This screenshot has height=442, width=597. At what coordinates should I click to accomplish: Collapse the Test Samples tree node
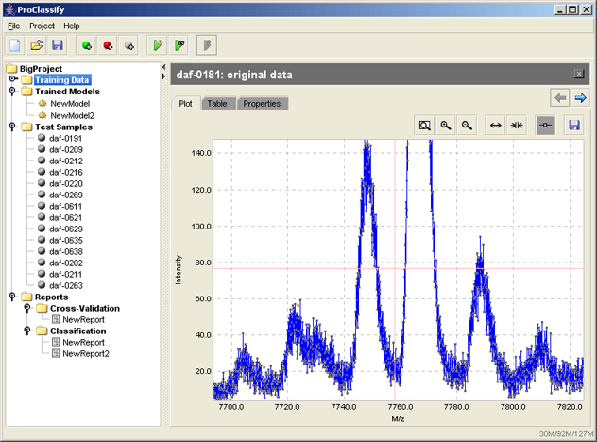point(12,127)
